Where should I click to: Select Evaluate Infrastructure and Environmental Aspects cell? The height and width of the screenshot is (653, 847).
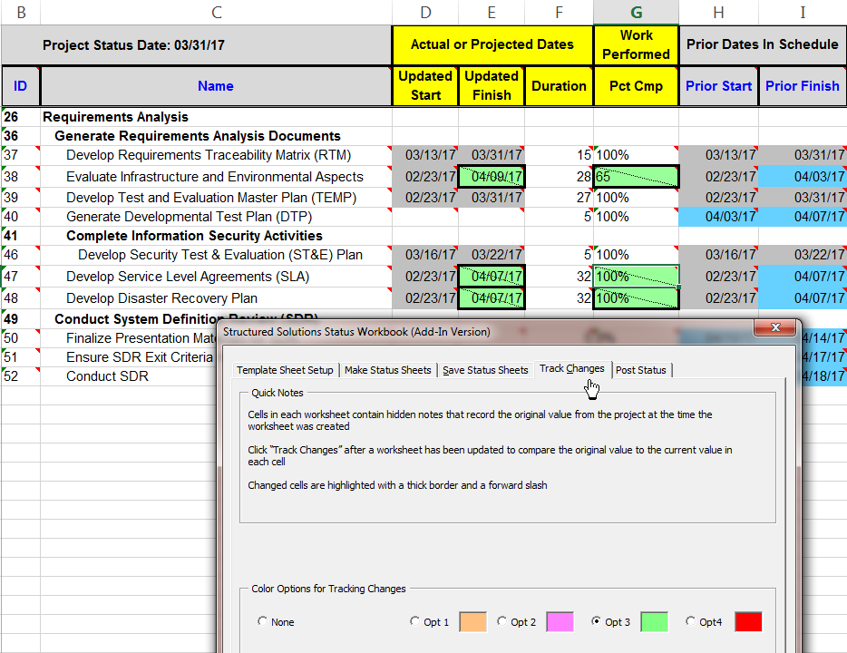(x=216, y=177)
